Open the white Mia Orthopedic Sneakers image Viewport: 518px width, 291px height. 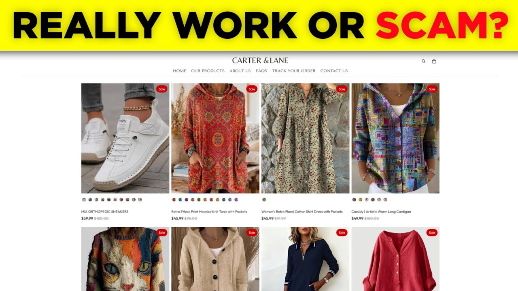coord(125,138)
